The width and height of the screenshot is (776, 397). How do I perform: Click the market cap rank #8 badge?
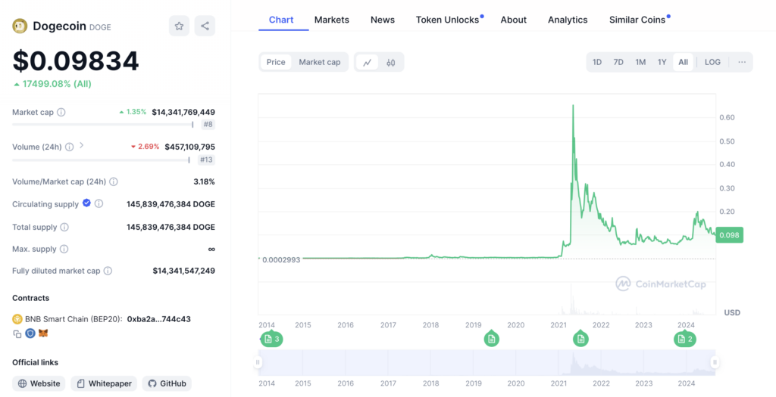(x=208, y=125)
